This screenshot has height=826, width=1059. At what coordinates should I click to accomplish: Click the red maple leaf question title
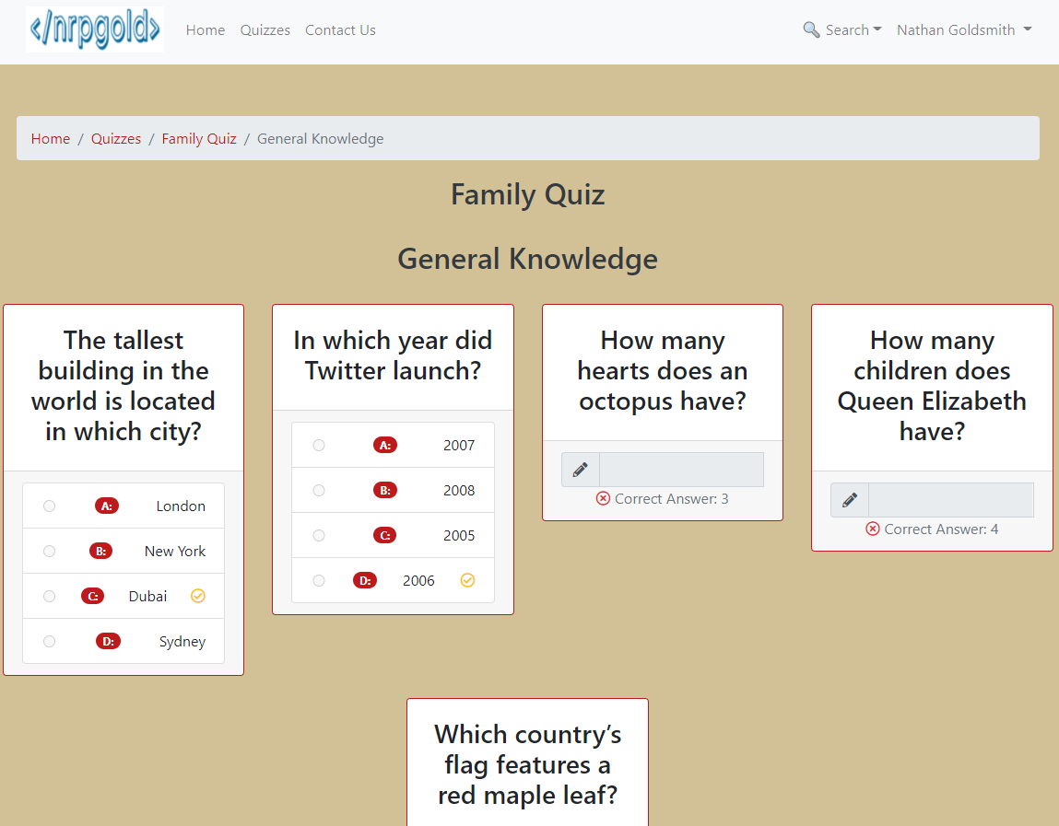[527, 764]
